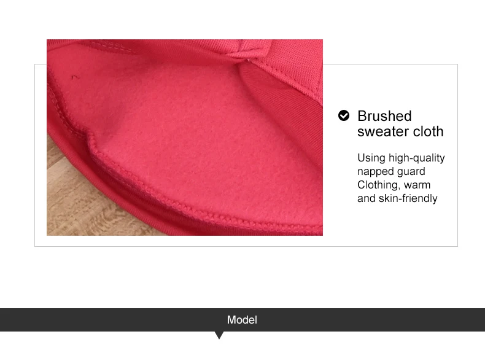Click the 'Brushed sweater cloth' heading
Viewport: 485px width, 361px height.
coord(400,124)
